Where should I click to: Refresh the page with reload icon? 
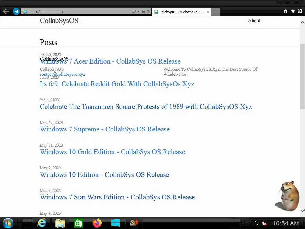click(148, 12)
